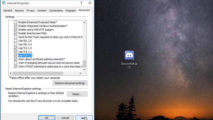Screen dimensions: 213x120
Task: Click the help question mark button
Action: point(81,3)
